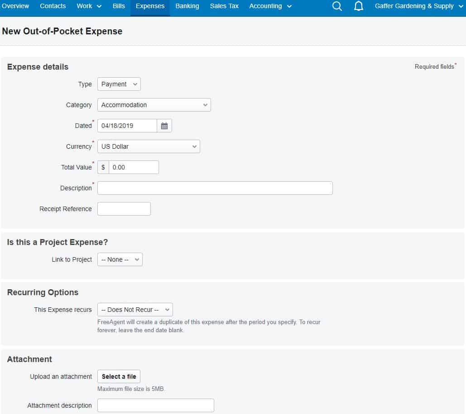This screenshot has height=414, width=466.
Task: Select the Expenses tab
Action: tap(150, 6)
